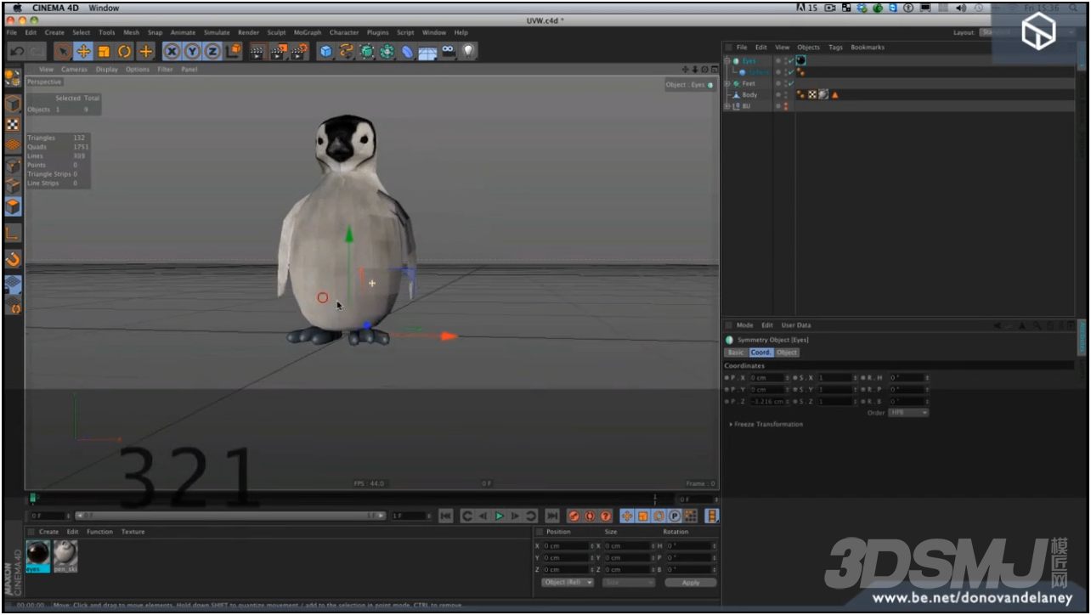The height and width of the screenshot is (615, 1091).
Task: Jump to timeline start button
Action: pos(446,516)
